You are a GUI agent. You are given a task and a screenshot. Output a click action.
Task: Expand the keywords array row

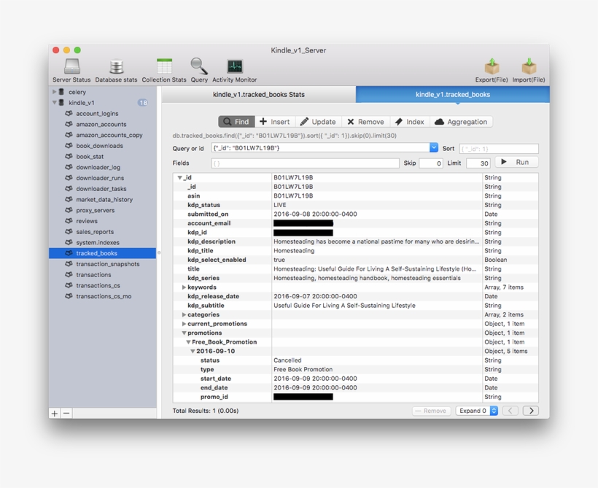coord(183,287)
